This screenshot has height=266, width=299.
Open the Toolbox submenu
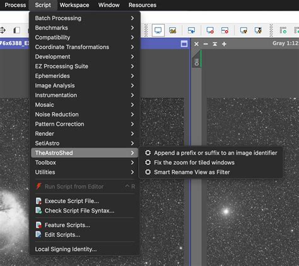coord(85,163)
